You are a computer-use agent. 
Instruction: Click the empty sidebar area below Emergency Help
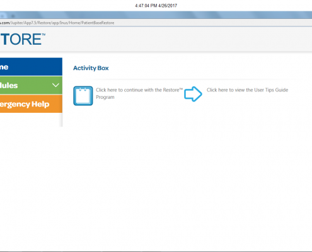[x=31, y=120]
